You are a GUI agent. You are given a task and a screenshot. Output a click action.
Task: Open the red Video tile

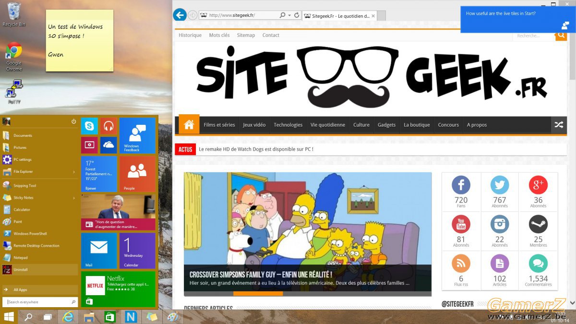(x=89, y=145)
